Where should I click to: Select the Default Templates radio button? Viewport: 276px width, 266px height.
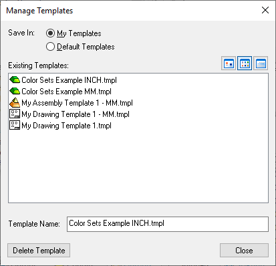[x=50, y=47]
